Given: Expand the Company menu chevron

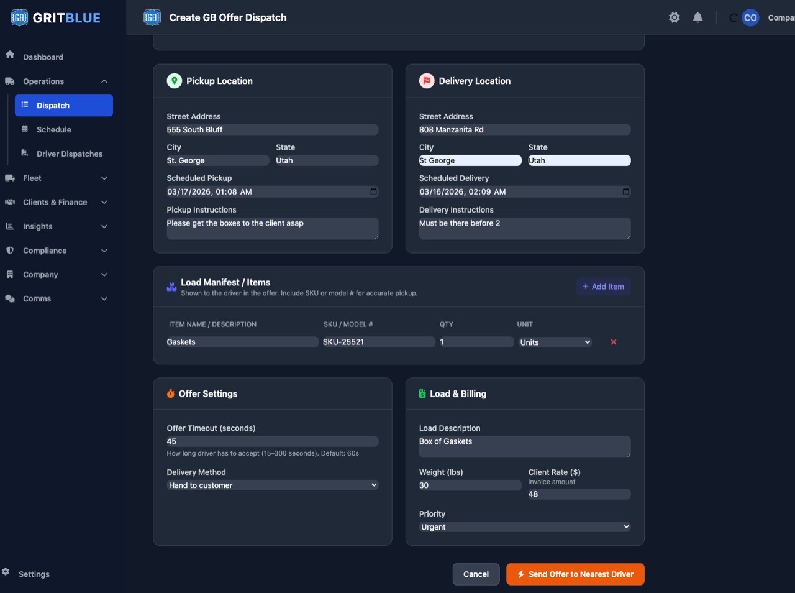Looking at the screenshot, I should pyautogui.click(x=104, y=275).
